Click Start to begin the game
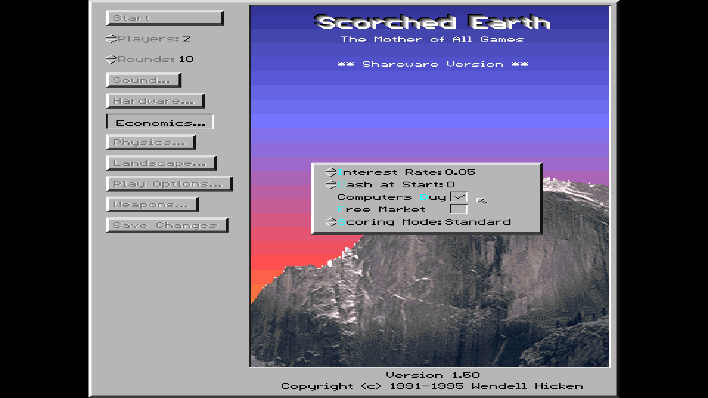708x398 pixels. (x=164, y=18)
